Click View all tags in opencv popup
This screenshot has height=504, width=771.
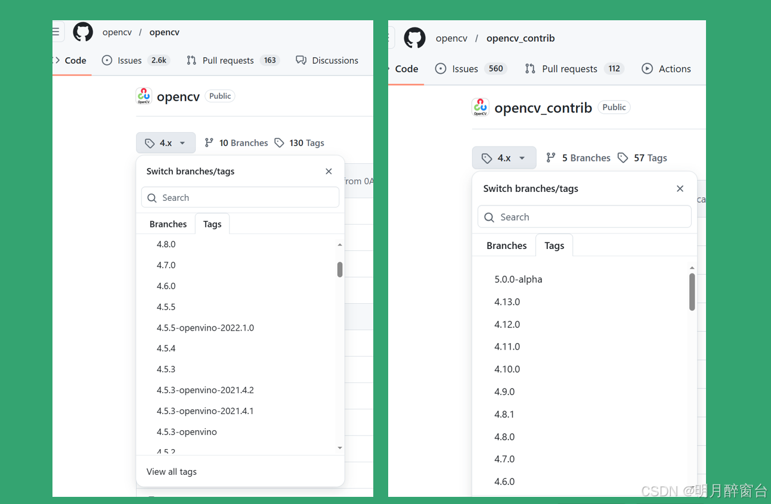click(x=172, y=472)
